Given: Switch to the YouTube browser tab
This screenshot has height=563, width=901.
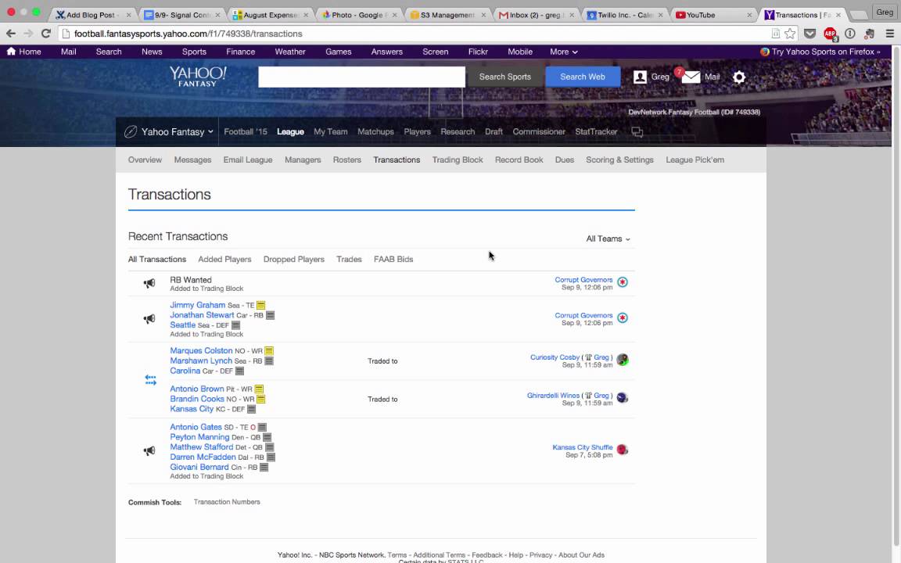Looking at the screenshot, I should click(713, 15).
